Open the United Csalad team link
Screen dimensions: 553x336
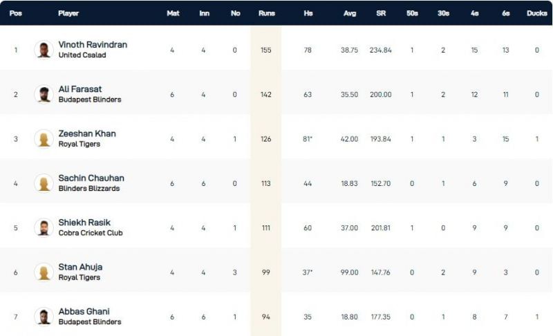click(x=82, y=55)
